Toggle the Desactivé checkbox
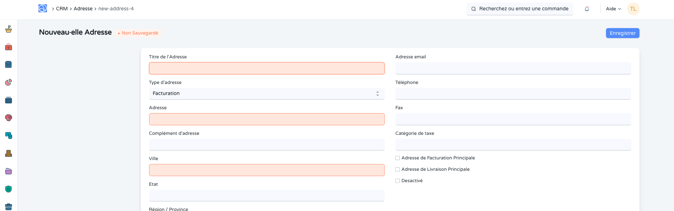674x211 pixels. 397,181
